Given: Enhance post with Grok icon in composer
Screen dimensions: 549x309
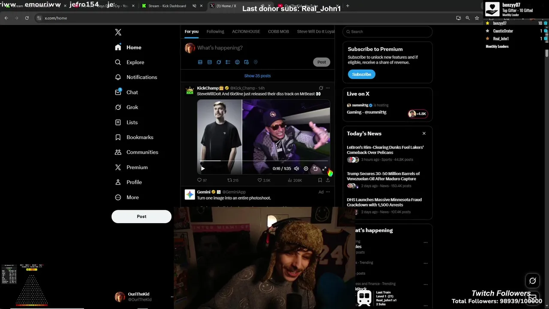Looking at the screenshot, I should point(219,62).
